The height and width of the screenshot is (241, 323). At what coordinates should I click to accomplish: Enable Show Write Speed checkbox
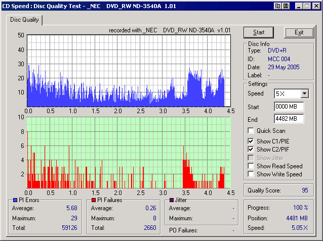tap(251, 174)
